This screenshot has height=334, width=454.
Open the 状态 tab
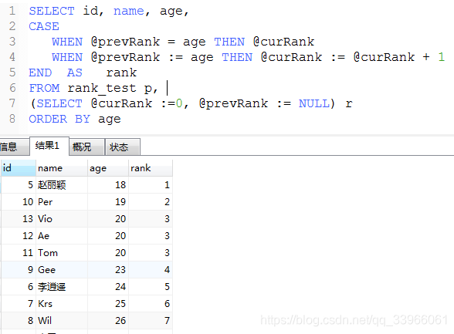point(123,147)
